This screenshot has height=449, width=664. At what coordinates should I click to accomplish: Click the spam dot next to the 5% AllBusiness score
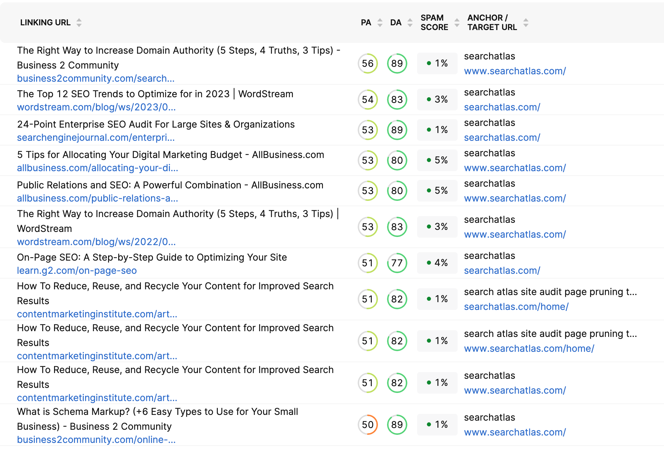[429, 160]
